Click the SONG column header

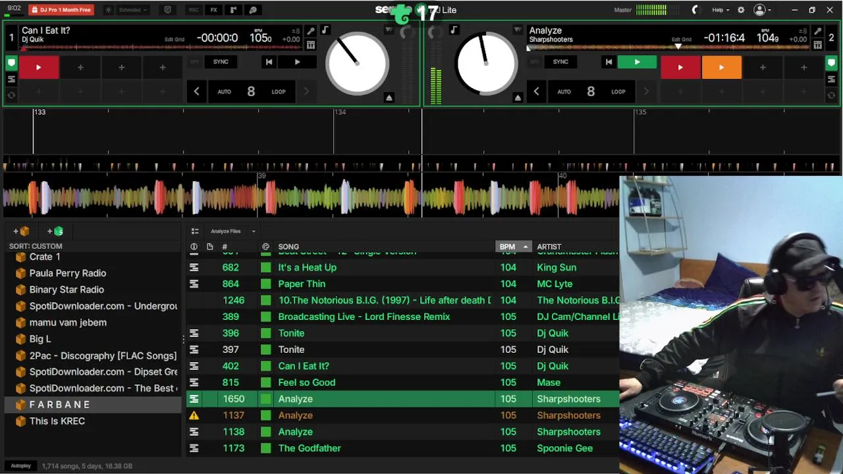(288, 247)
